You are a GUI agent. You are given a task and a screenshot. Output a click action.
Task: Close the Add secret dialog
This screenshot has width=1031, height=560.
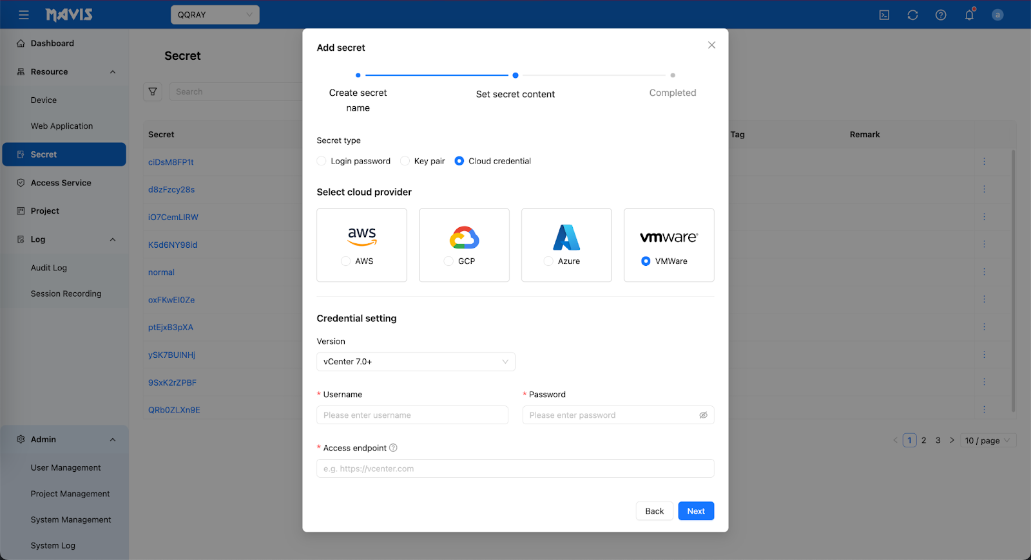click(711, 45)
